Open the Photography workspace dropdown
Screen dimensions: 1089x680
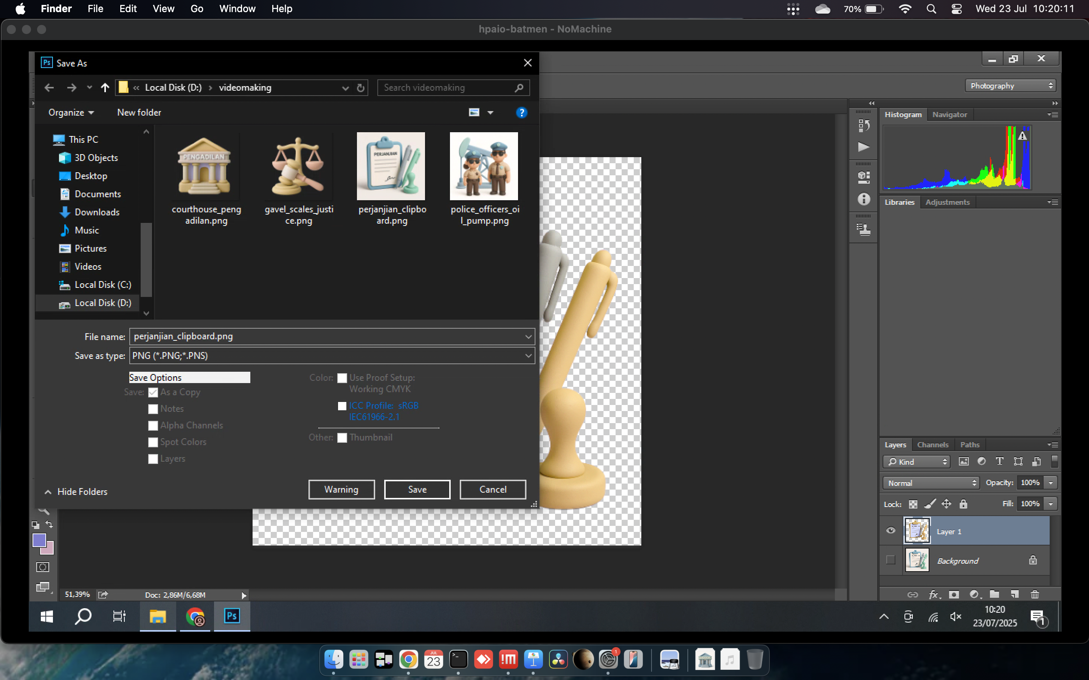coord(1010,86)
